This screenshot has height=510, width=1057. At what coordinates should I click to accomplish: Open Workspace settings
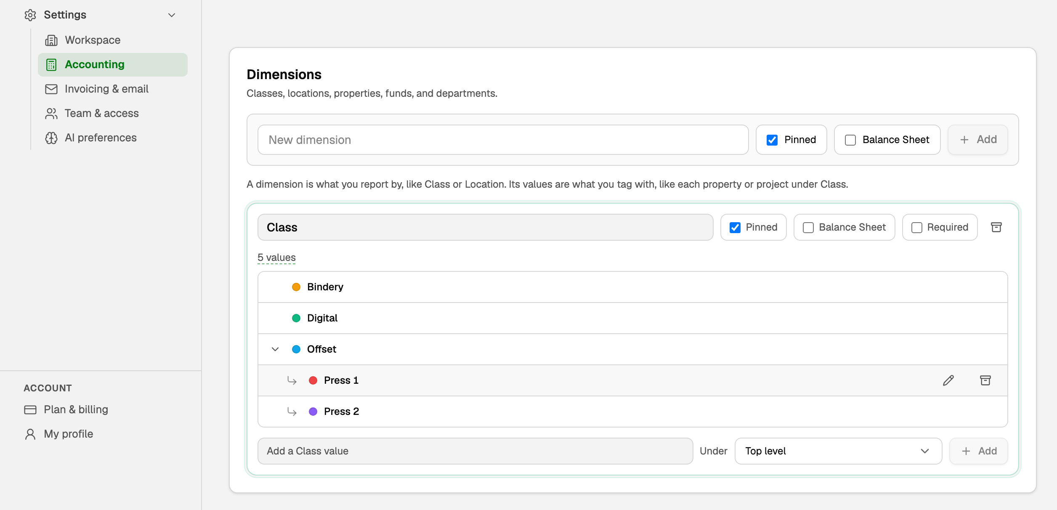[x=112, y=40]
